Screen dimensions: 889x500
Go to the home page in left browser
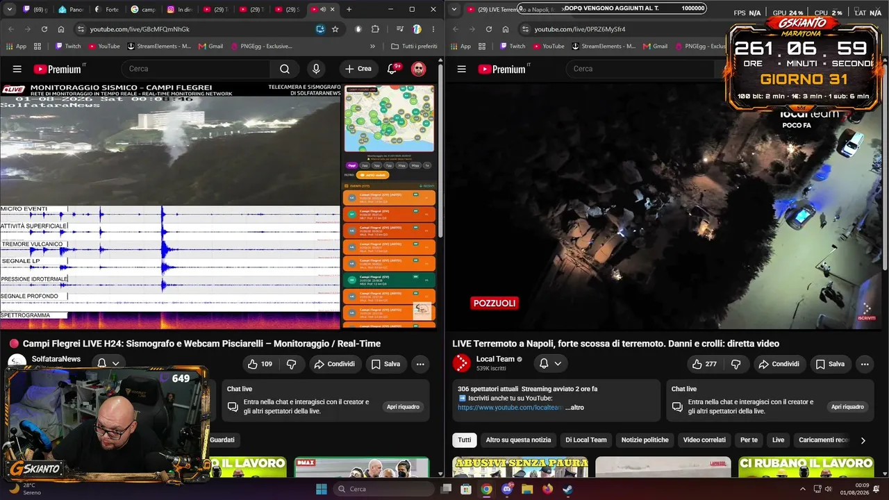(x=61, y=29)
